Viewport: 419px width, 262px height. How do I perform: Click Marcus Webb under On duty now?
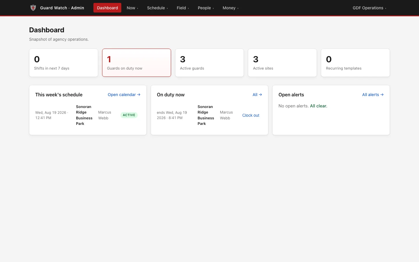tap(226, 115)
